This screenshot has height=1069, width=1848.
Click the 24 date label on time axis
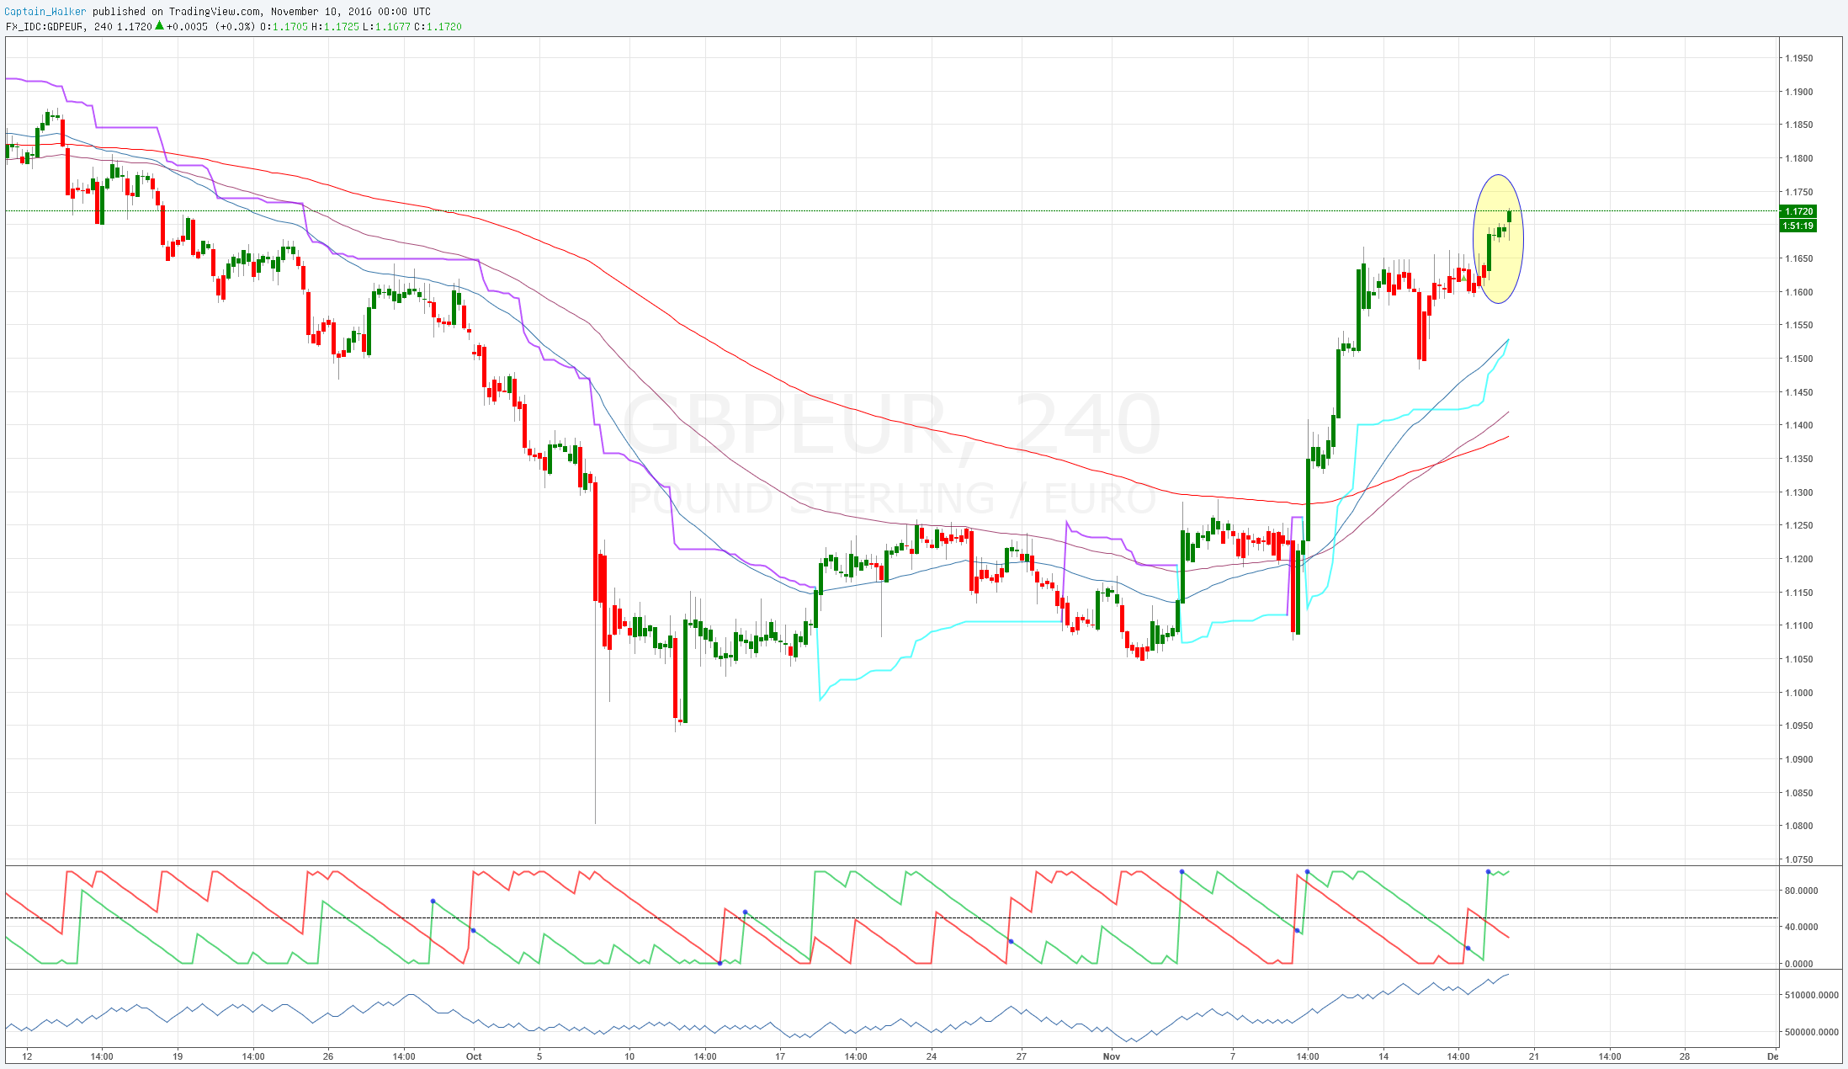click(x=932, y=1056)
